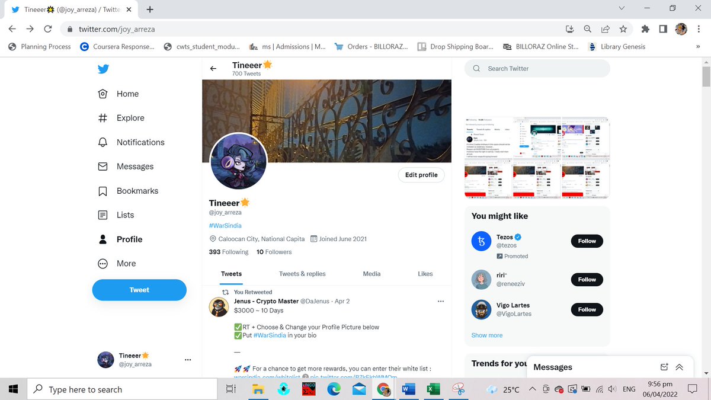Follow the riri account
The height and width of the screenshot is (400, 711).
[587, 279]
